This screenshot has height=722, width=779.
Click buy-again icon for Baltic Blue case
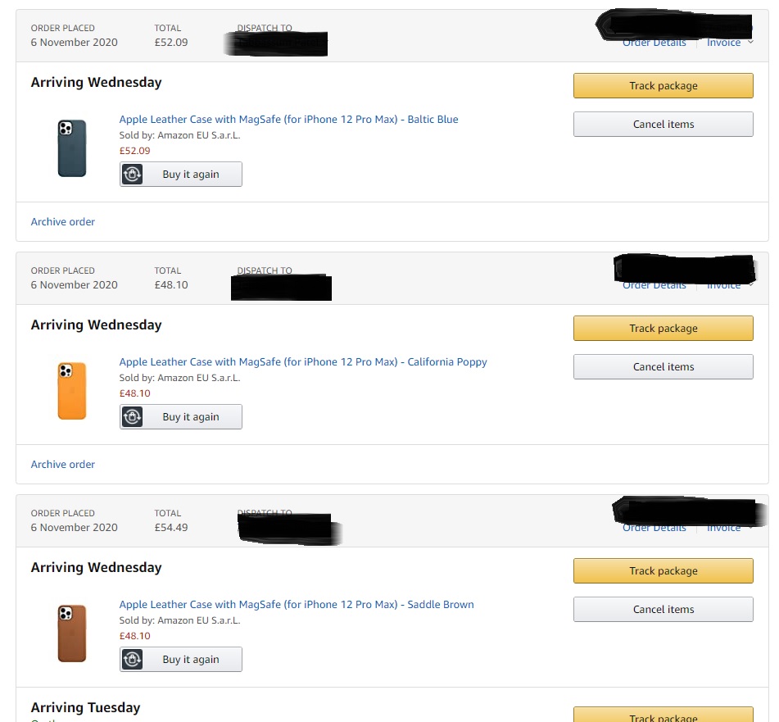132,174
